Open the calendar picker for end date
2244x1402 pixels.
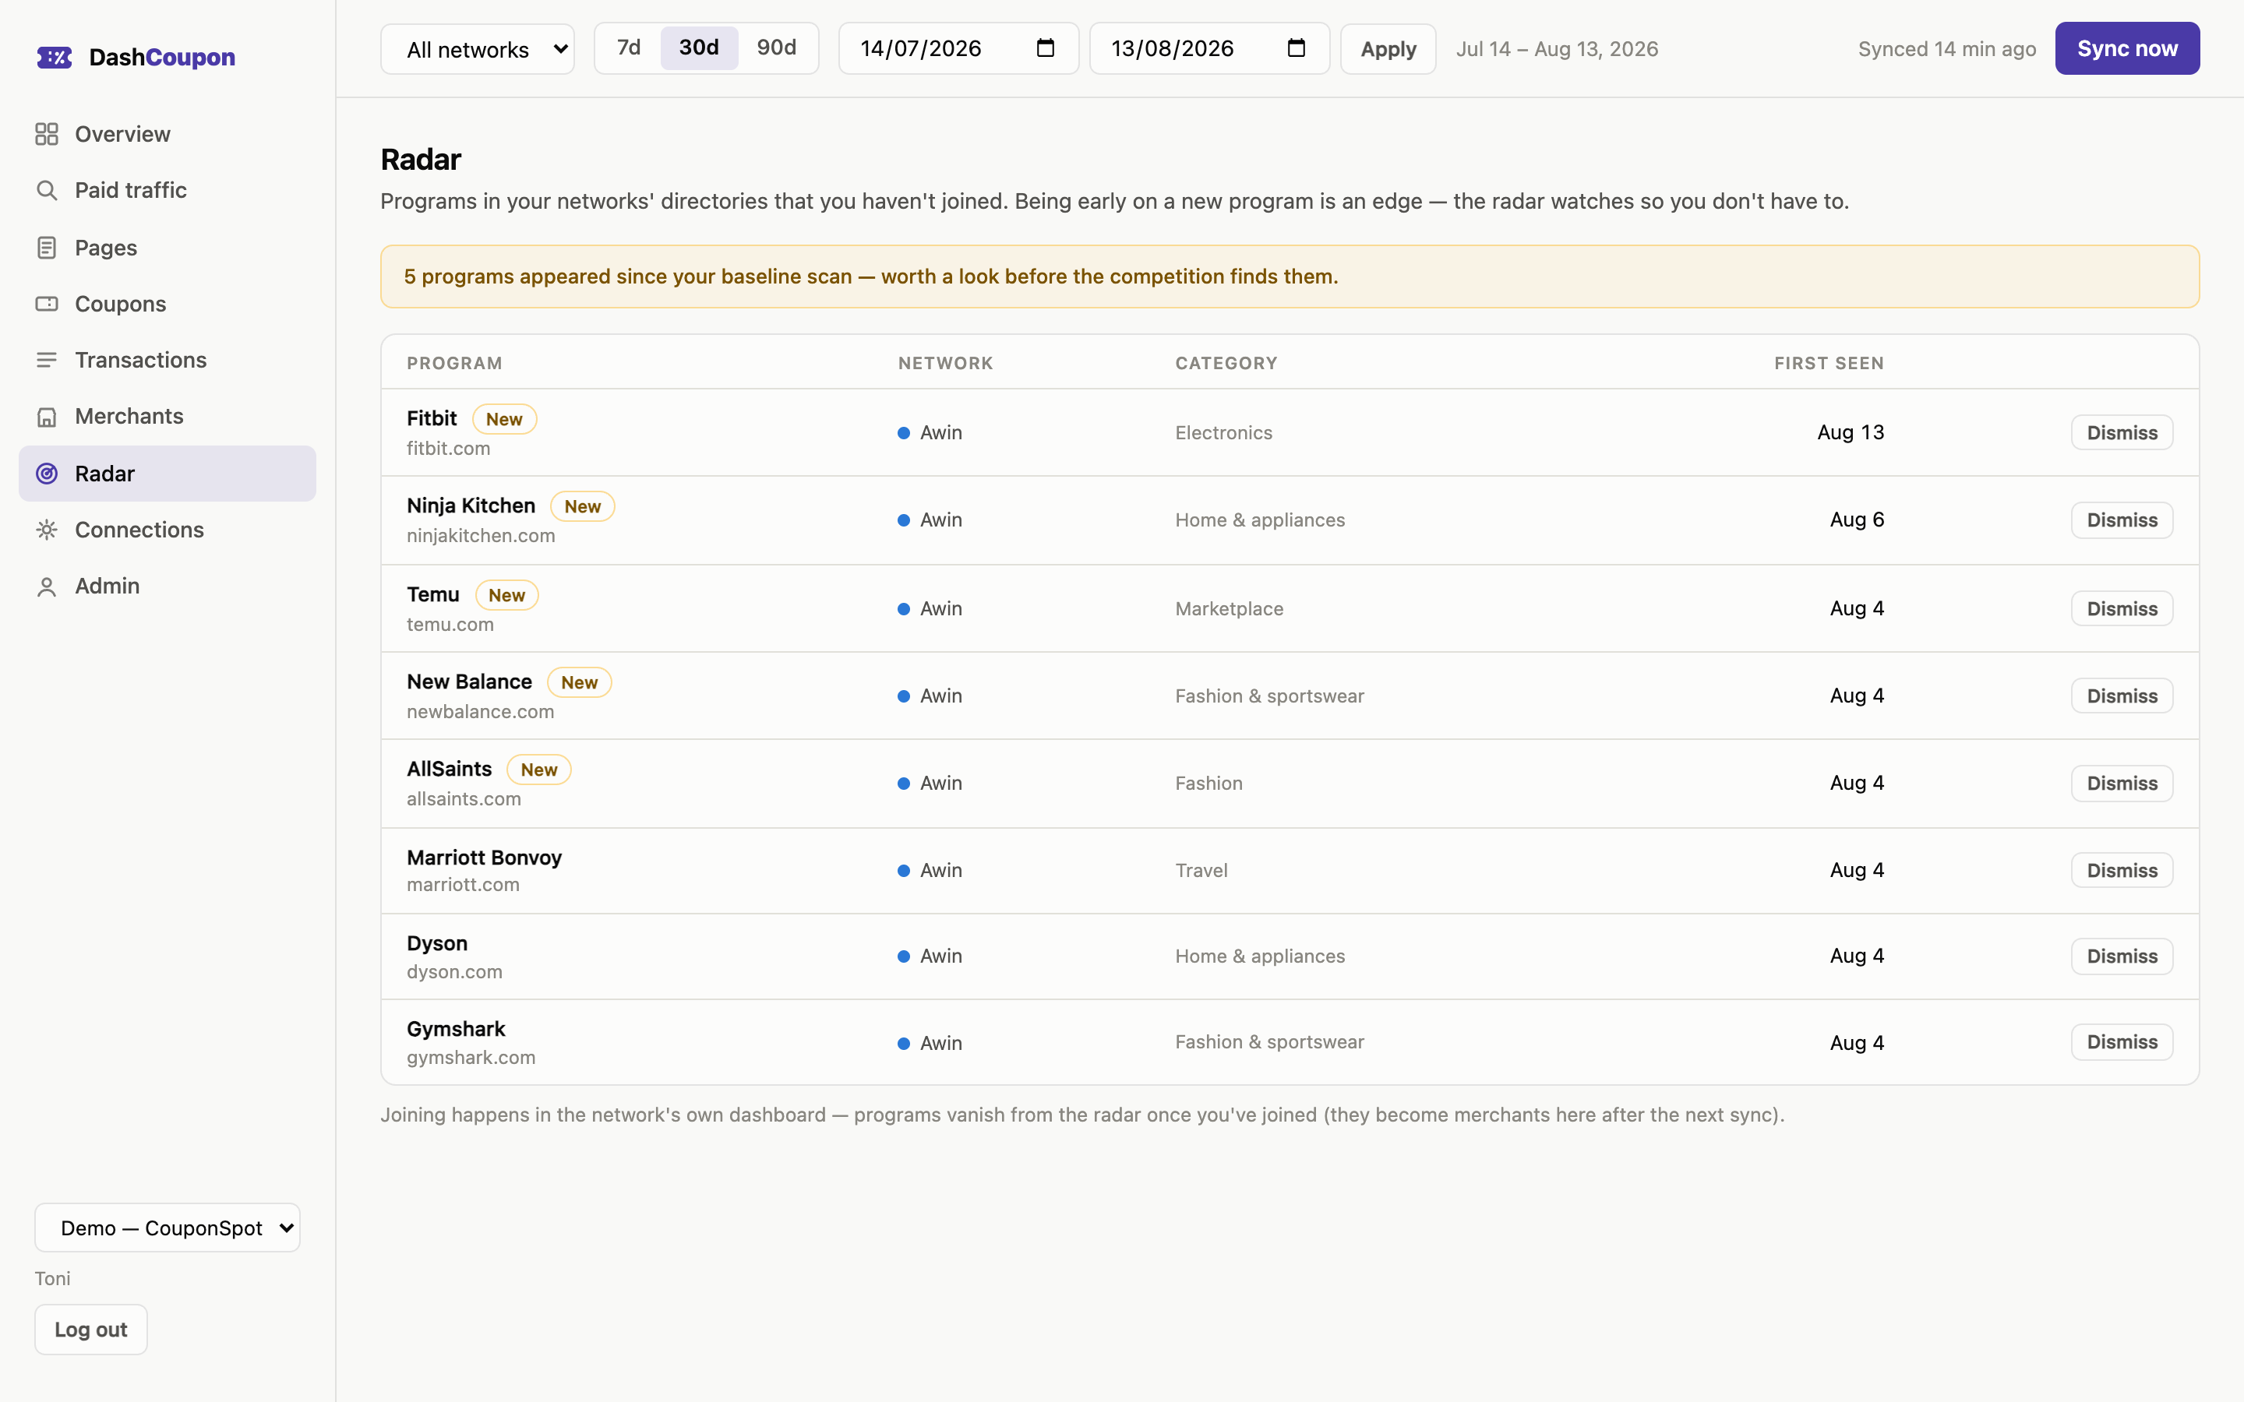[1297, 48]
